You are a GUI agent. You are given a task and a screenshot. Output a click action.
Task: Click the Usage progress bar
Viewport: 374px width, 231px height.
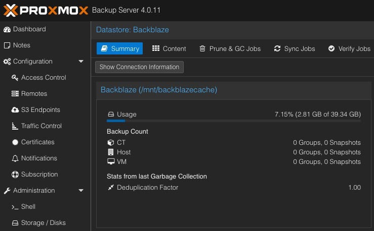[x=234, y=121]
